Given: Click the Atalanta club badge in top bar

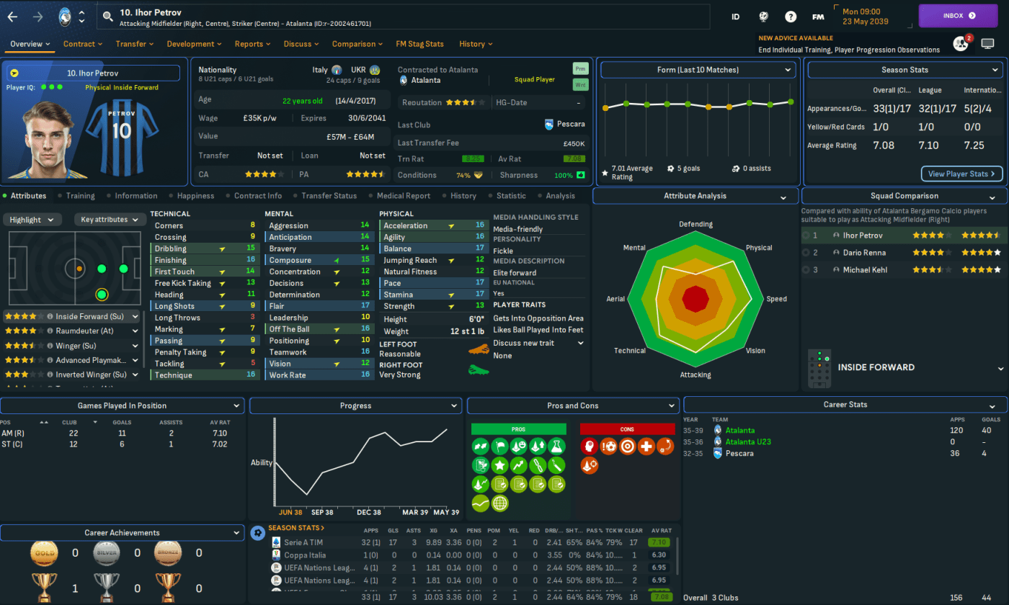Looking at the screenshot, I should [x=65, y=16].
